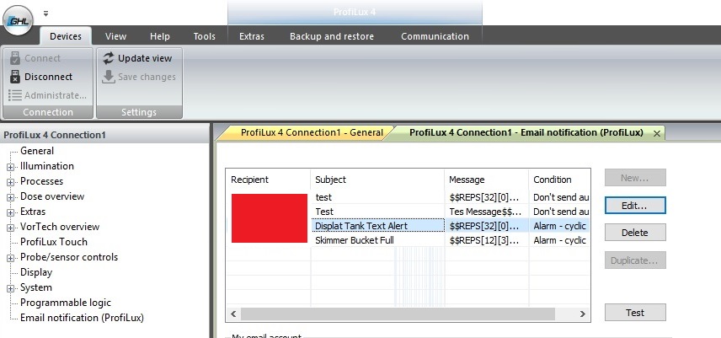Image resolution: width=721 pixels, height=338 pixels.
Task: Select the Email notification (ProfiLux) document tab
Action: pyautogui.click(x=526, y=132)
